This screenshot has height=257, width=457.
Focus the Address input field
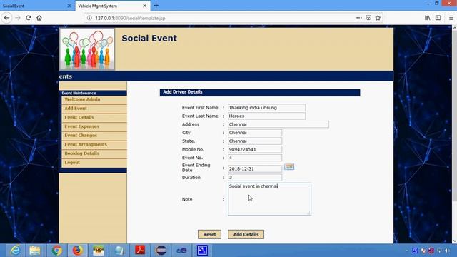278,124
